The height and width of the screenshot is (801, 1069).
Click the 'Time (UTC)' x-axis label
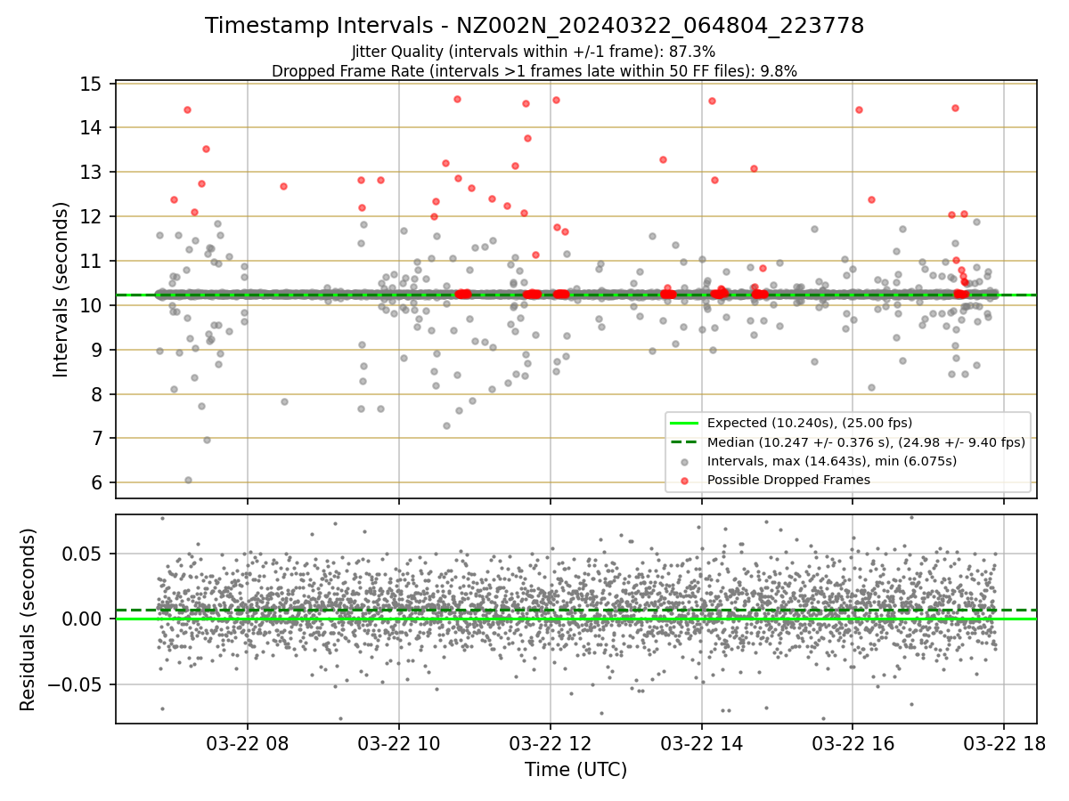pyautogui.click(x=575, y=769)
